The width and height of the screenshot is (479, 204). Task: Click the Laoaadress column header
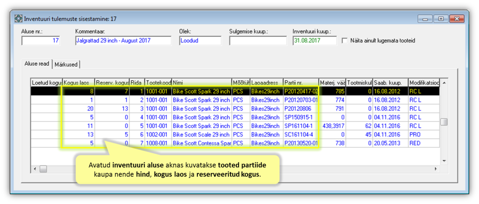(x=267, y=82)
